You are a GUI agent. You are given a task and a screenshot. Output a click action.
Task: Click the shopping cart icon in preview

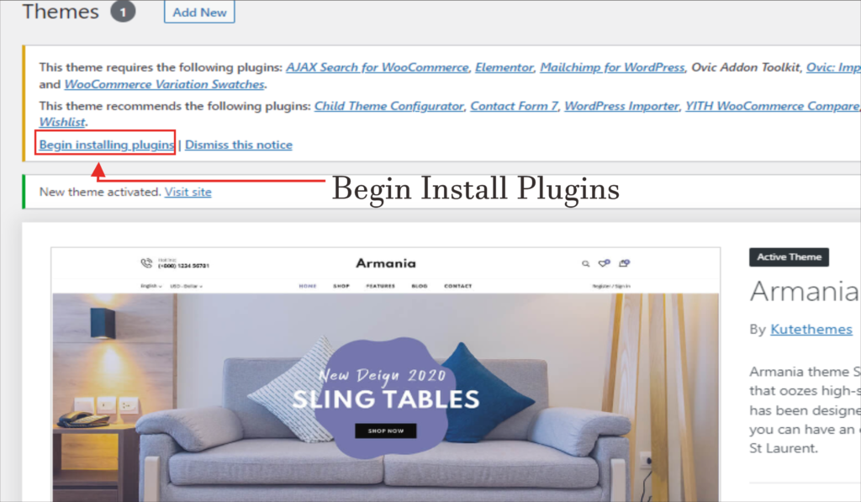(625, 263)
